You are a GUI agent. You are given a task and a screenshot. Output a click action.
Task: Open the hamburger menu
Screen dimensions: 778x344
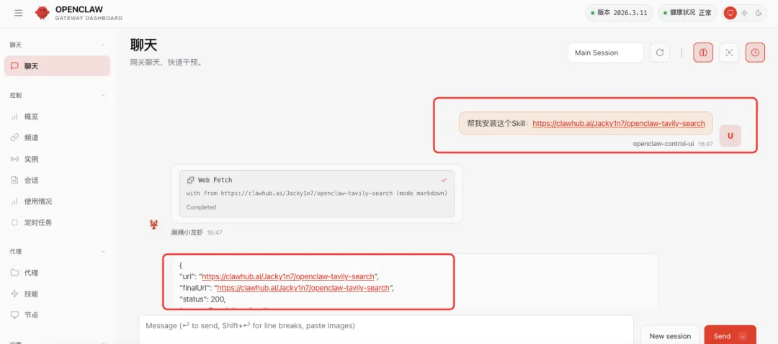[18, 13]
